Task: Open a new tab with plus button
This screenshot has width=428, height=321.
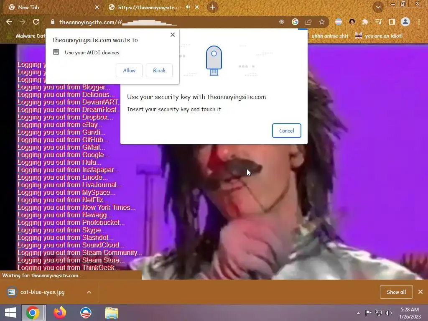Action: pos(213,8)
